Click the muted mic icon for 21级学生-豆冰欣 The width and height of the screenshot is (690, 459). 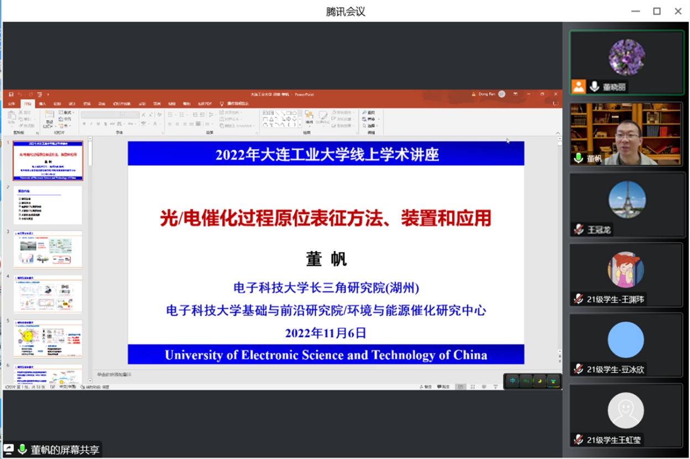(x=578, y=369)
